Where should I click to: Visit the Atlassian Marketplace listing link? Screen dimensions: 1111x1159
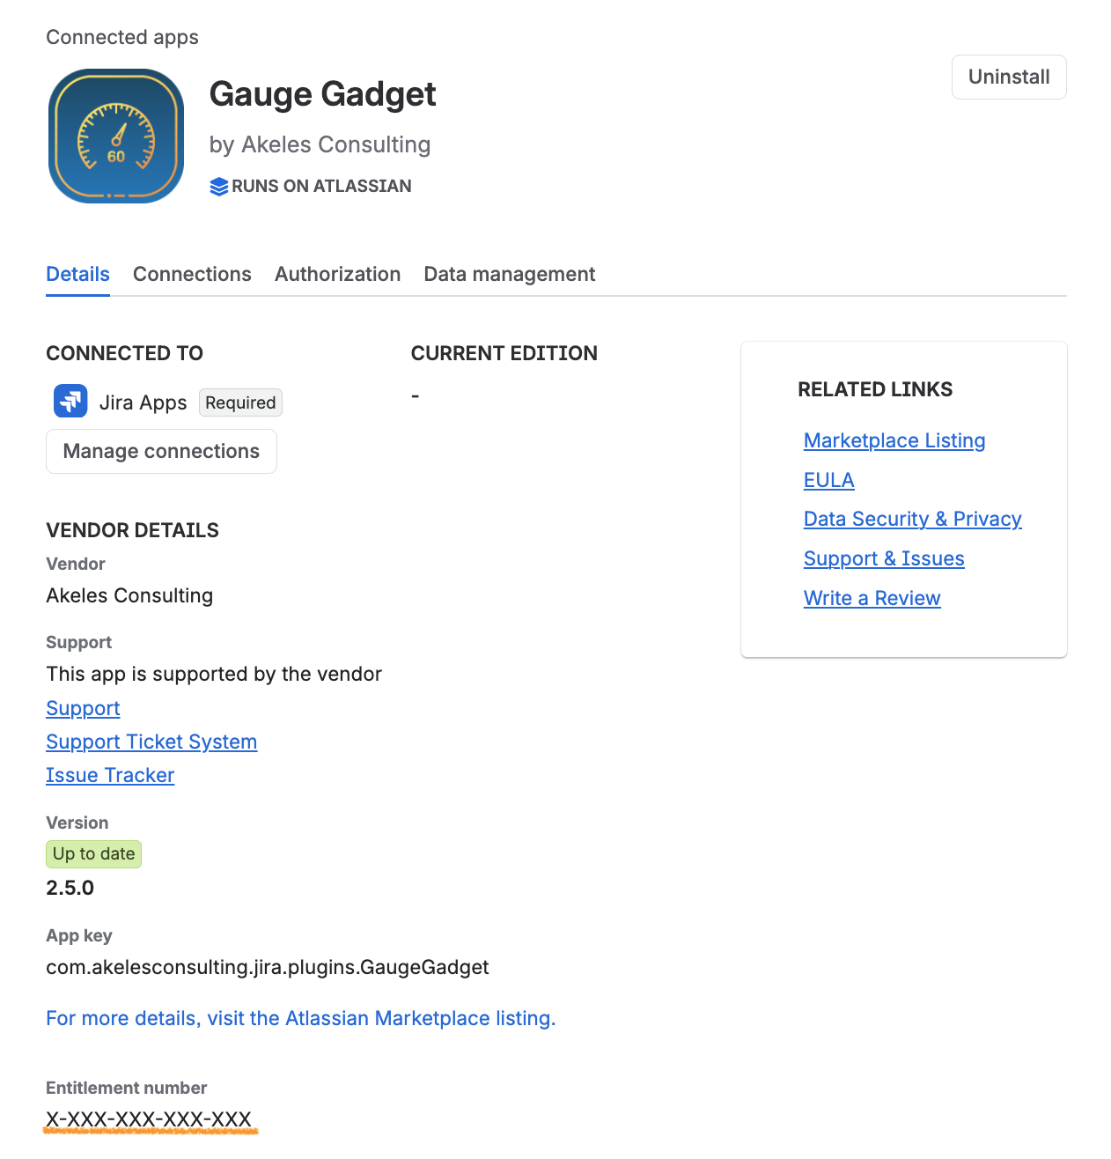pyautogui.click(x=301, y=1018)
